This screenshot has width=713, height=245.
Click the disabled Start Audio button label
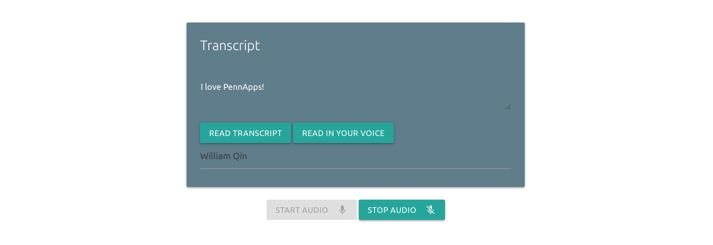click(302, 210)
